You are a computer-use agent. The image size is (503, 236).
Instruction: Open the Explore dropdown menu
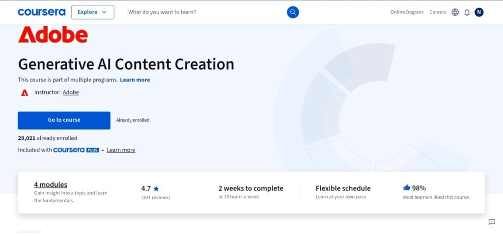point(92,12)
